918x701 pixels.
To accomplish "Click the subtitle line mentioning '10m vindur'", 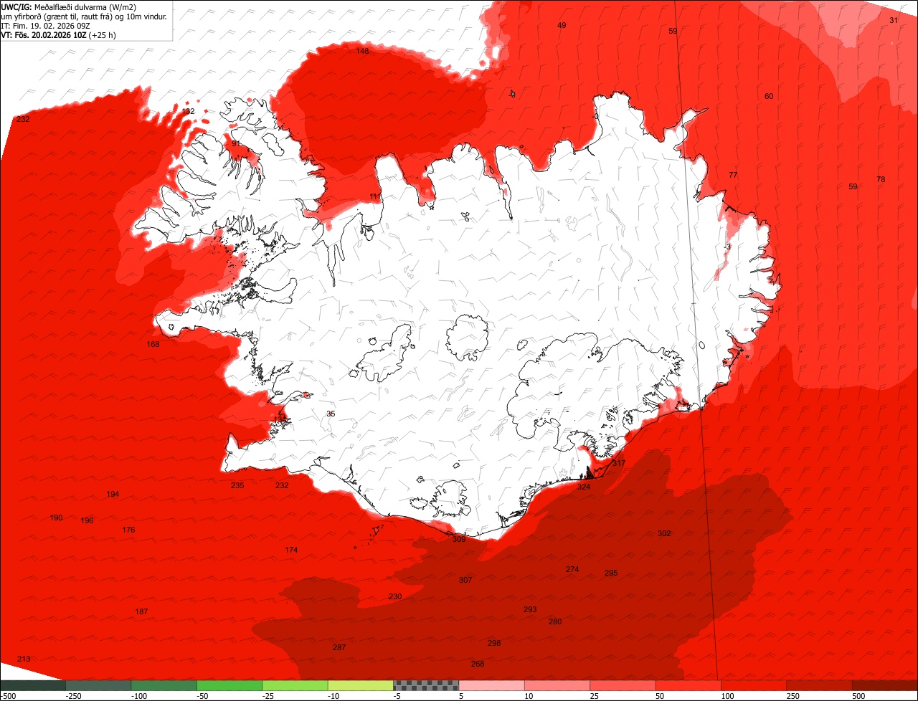I will pos(84,16).
